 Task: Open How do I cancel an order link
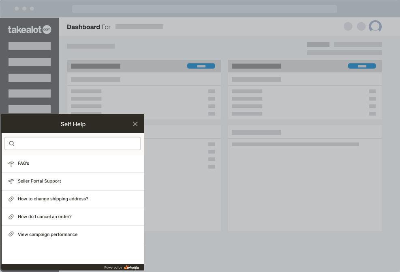point(73,217)
